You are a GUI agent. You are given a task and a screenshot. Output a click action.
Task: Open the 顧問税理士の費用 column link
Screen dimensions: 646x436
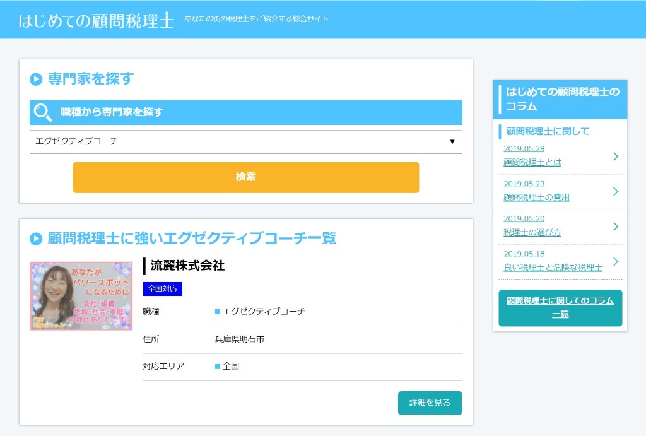coord(536,197)
